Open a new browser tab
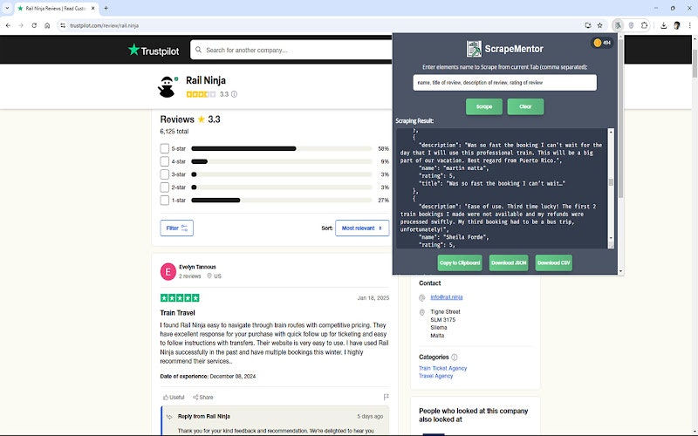 tap(106, 8)
